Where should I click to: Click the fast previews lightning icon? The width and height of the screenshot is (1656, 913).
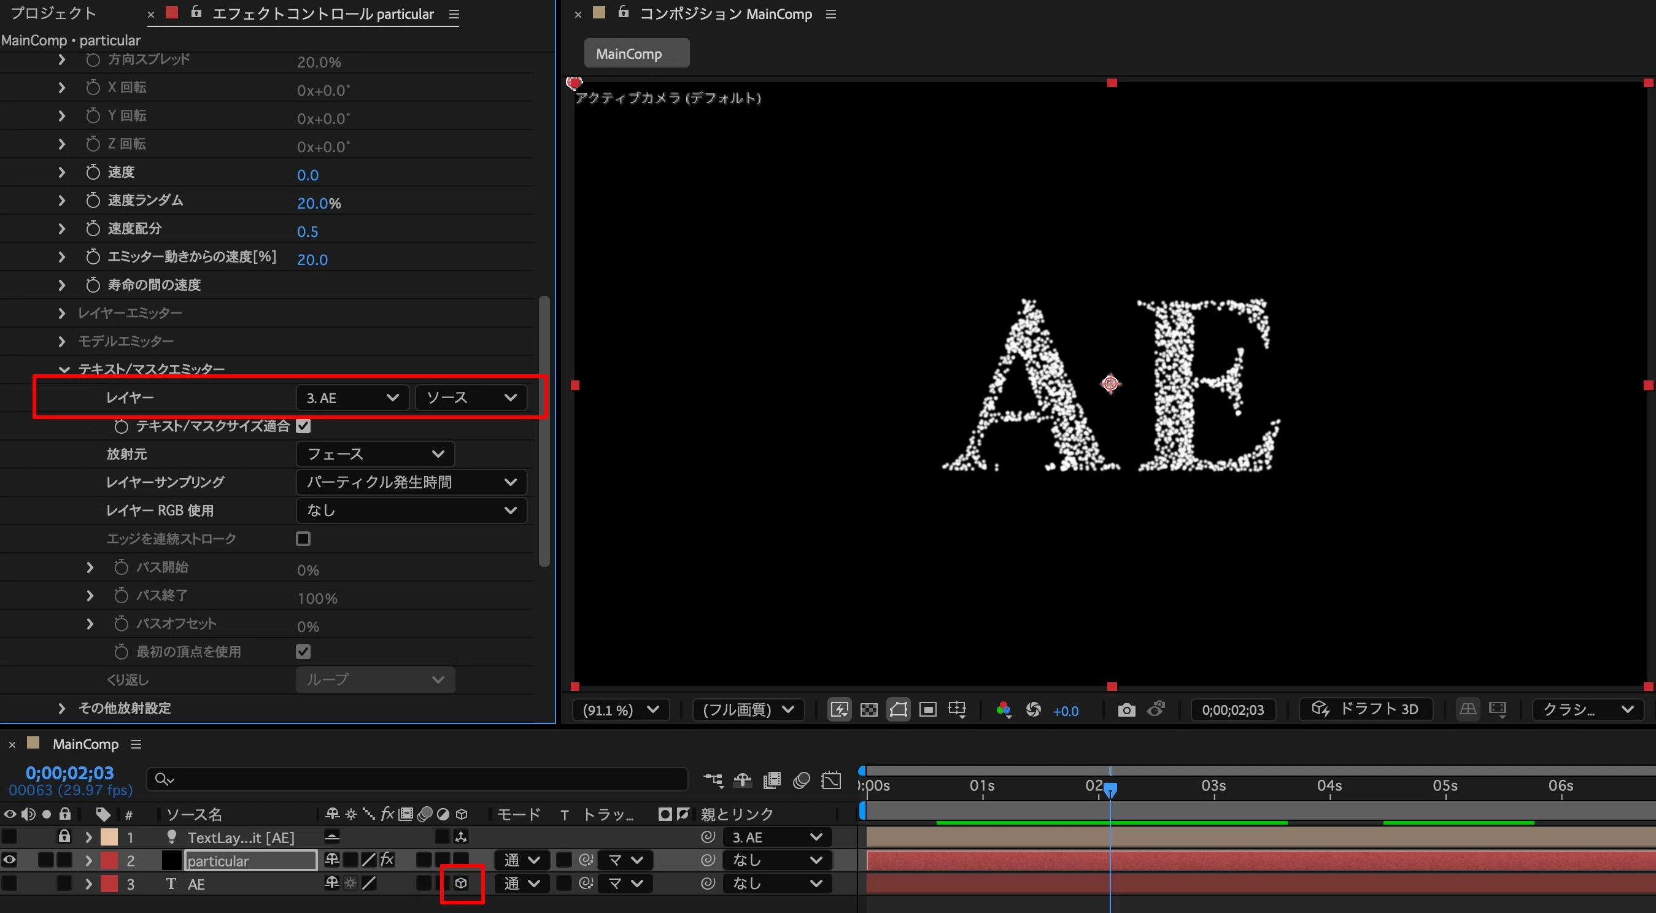pyautogui.click(x=839, y=709)
